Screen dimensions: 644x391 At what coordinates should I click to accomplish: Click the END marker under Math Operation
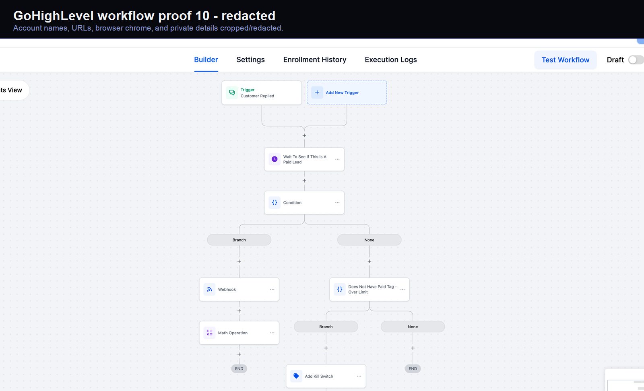coord(239,369)
